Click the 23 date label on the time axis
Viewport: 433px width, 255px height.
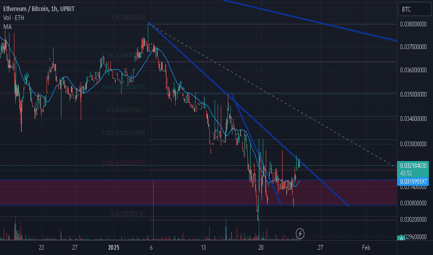[x=41, y=248]
